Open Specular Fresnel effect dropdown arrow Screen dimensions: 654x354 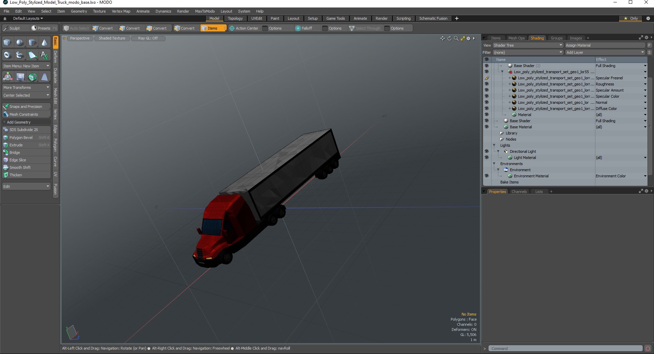coord(645,78)
